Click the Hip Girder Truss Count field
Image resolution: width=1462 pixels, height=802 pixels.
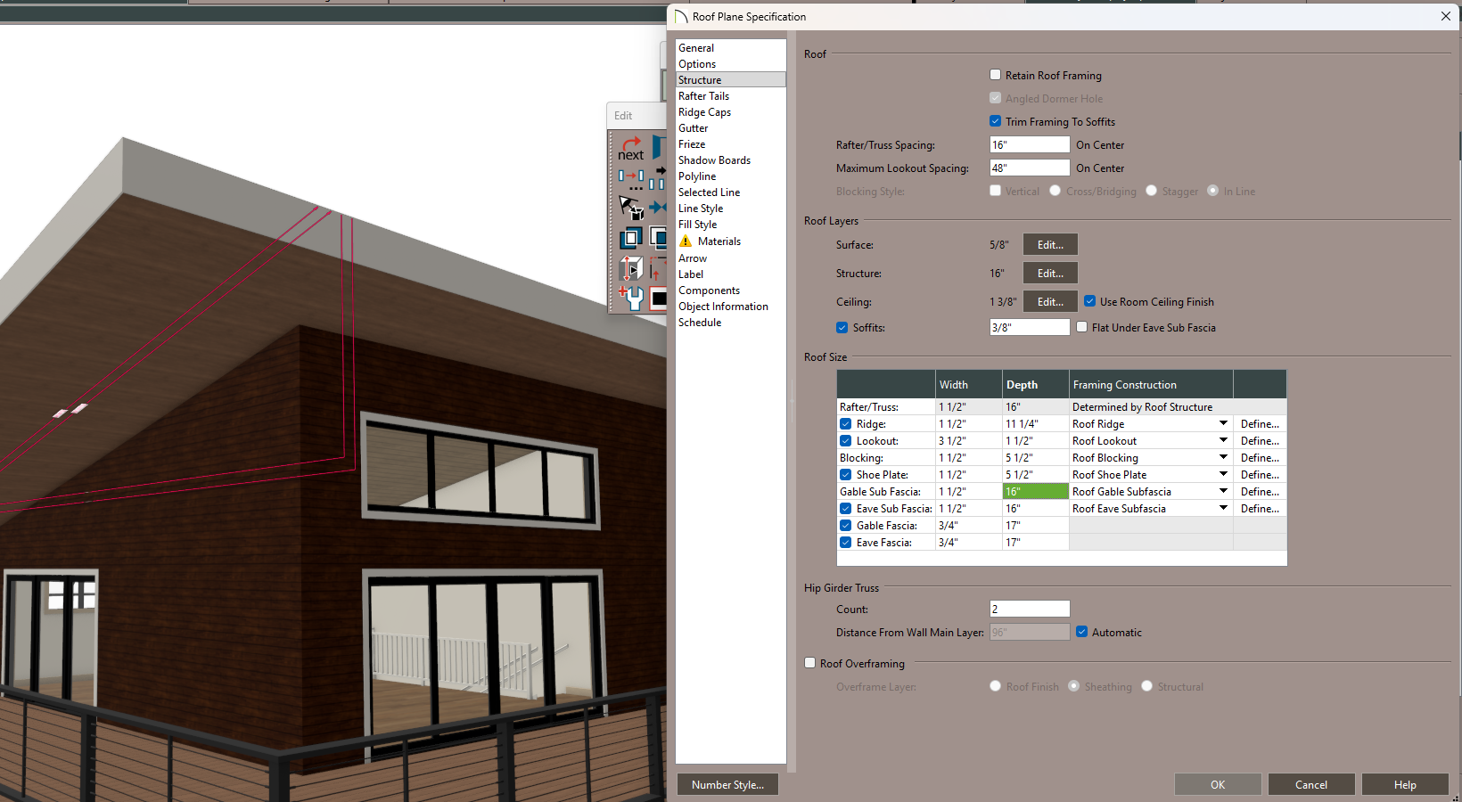tap(1029, 610)
